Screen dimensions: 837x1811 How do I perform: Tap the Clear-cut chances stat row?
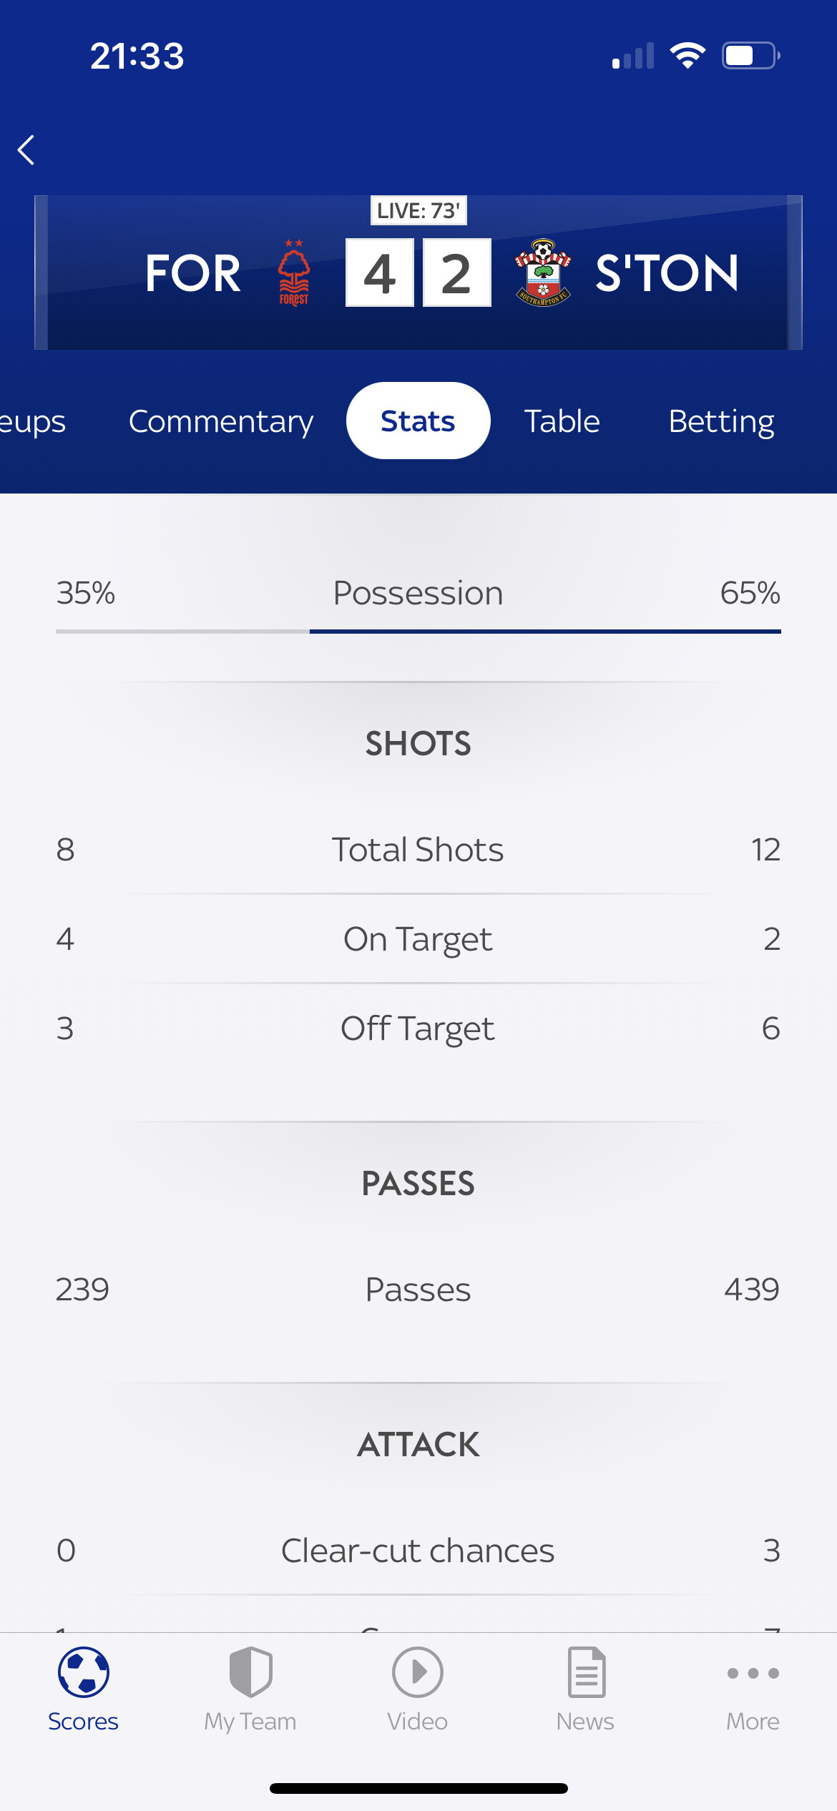pos(418,1550)
